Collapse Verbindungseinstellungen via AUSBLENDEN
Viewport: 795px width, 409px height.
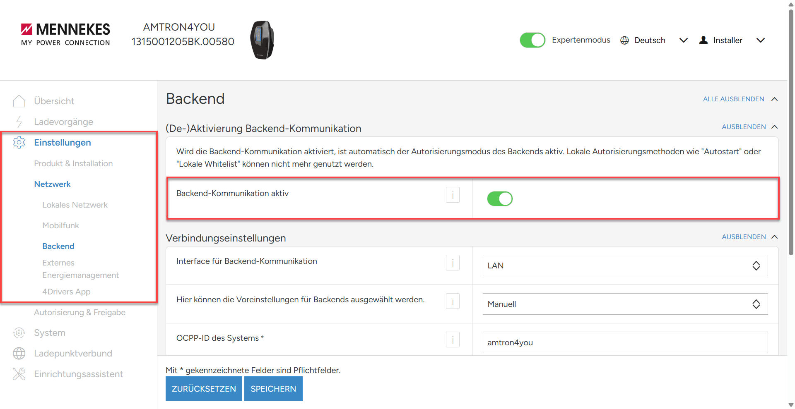[x=744, y=237]
